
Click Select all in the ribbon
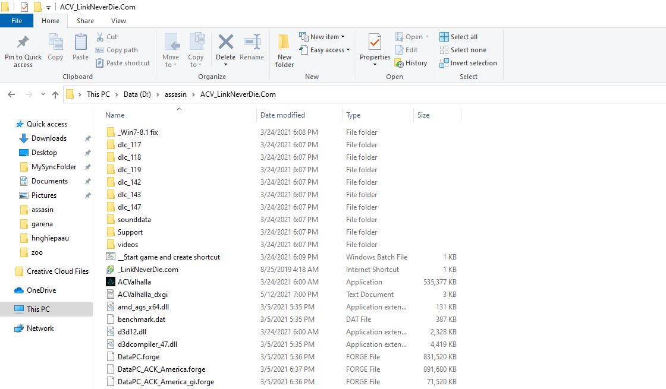[x=458, y=37]
